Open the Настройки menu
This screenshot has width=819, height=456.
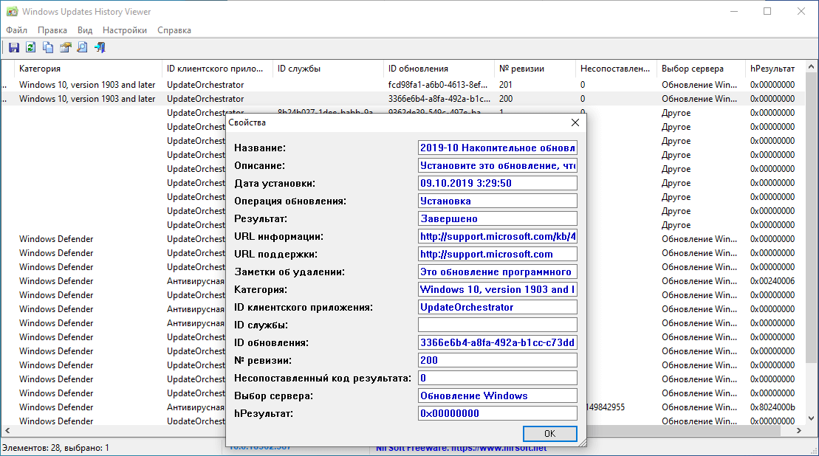point(124,30)
